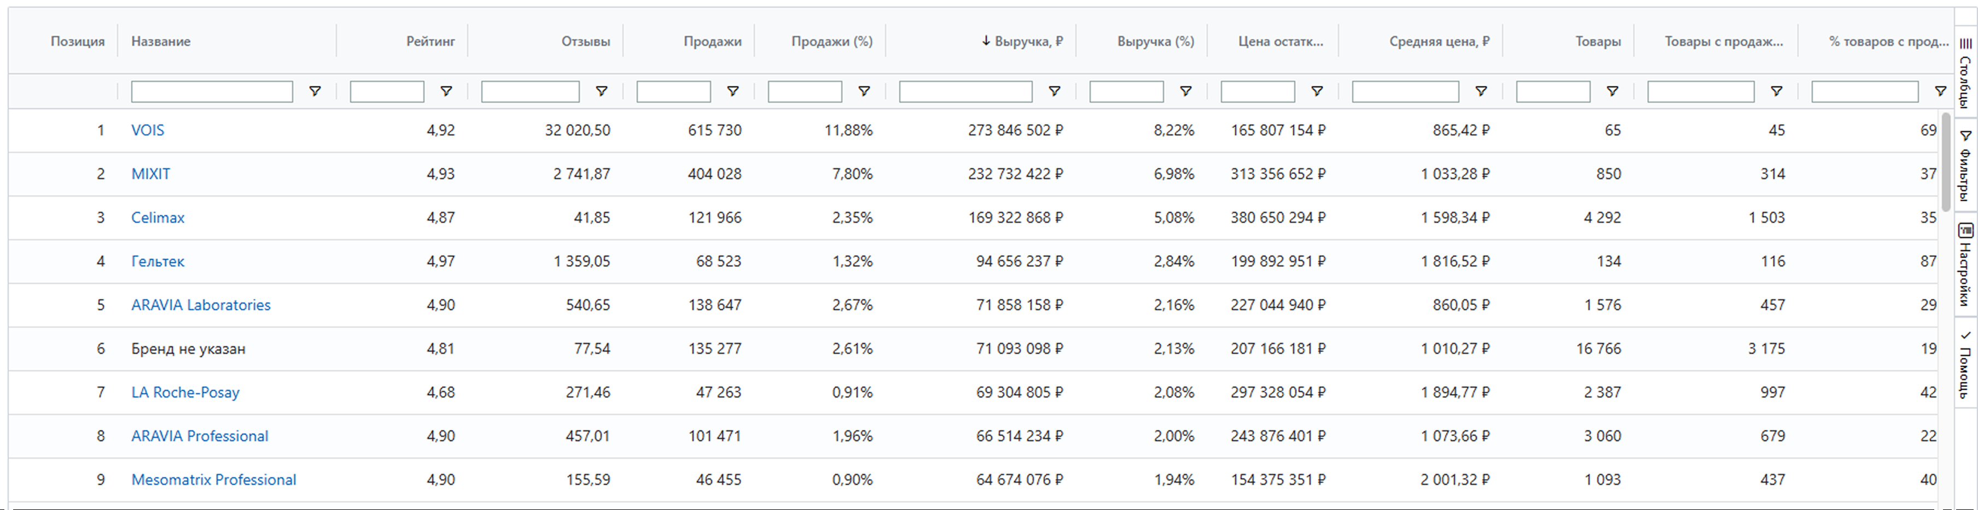Open the ARAVIA Professional brand link
Image resolution: width=1978 pixels, height=510 pixels.
click(200, 436)
